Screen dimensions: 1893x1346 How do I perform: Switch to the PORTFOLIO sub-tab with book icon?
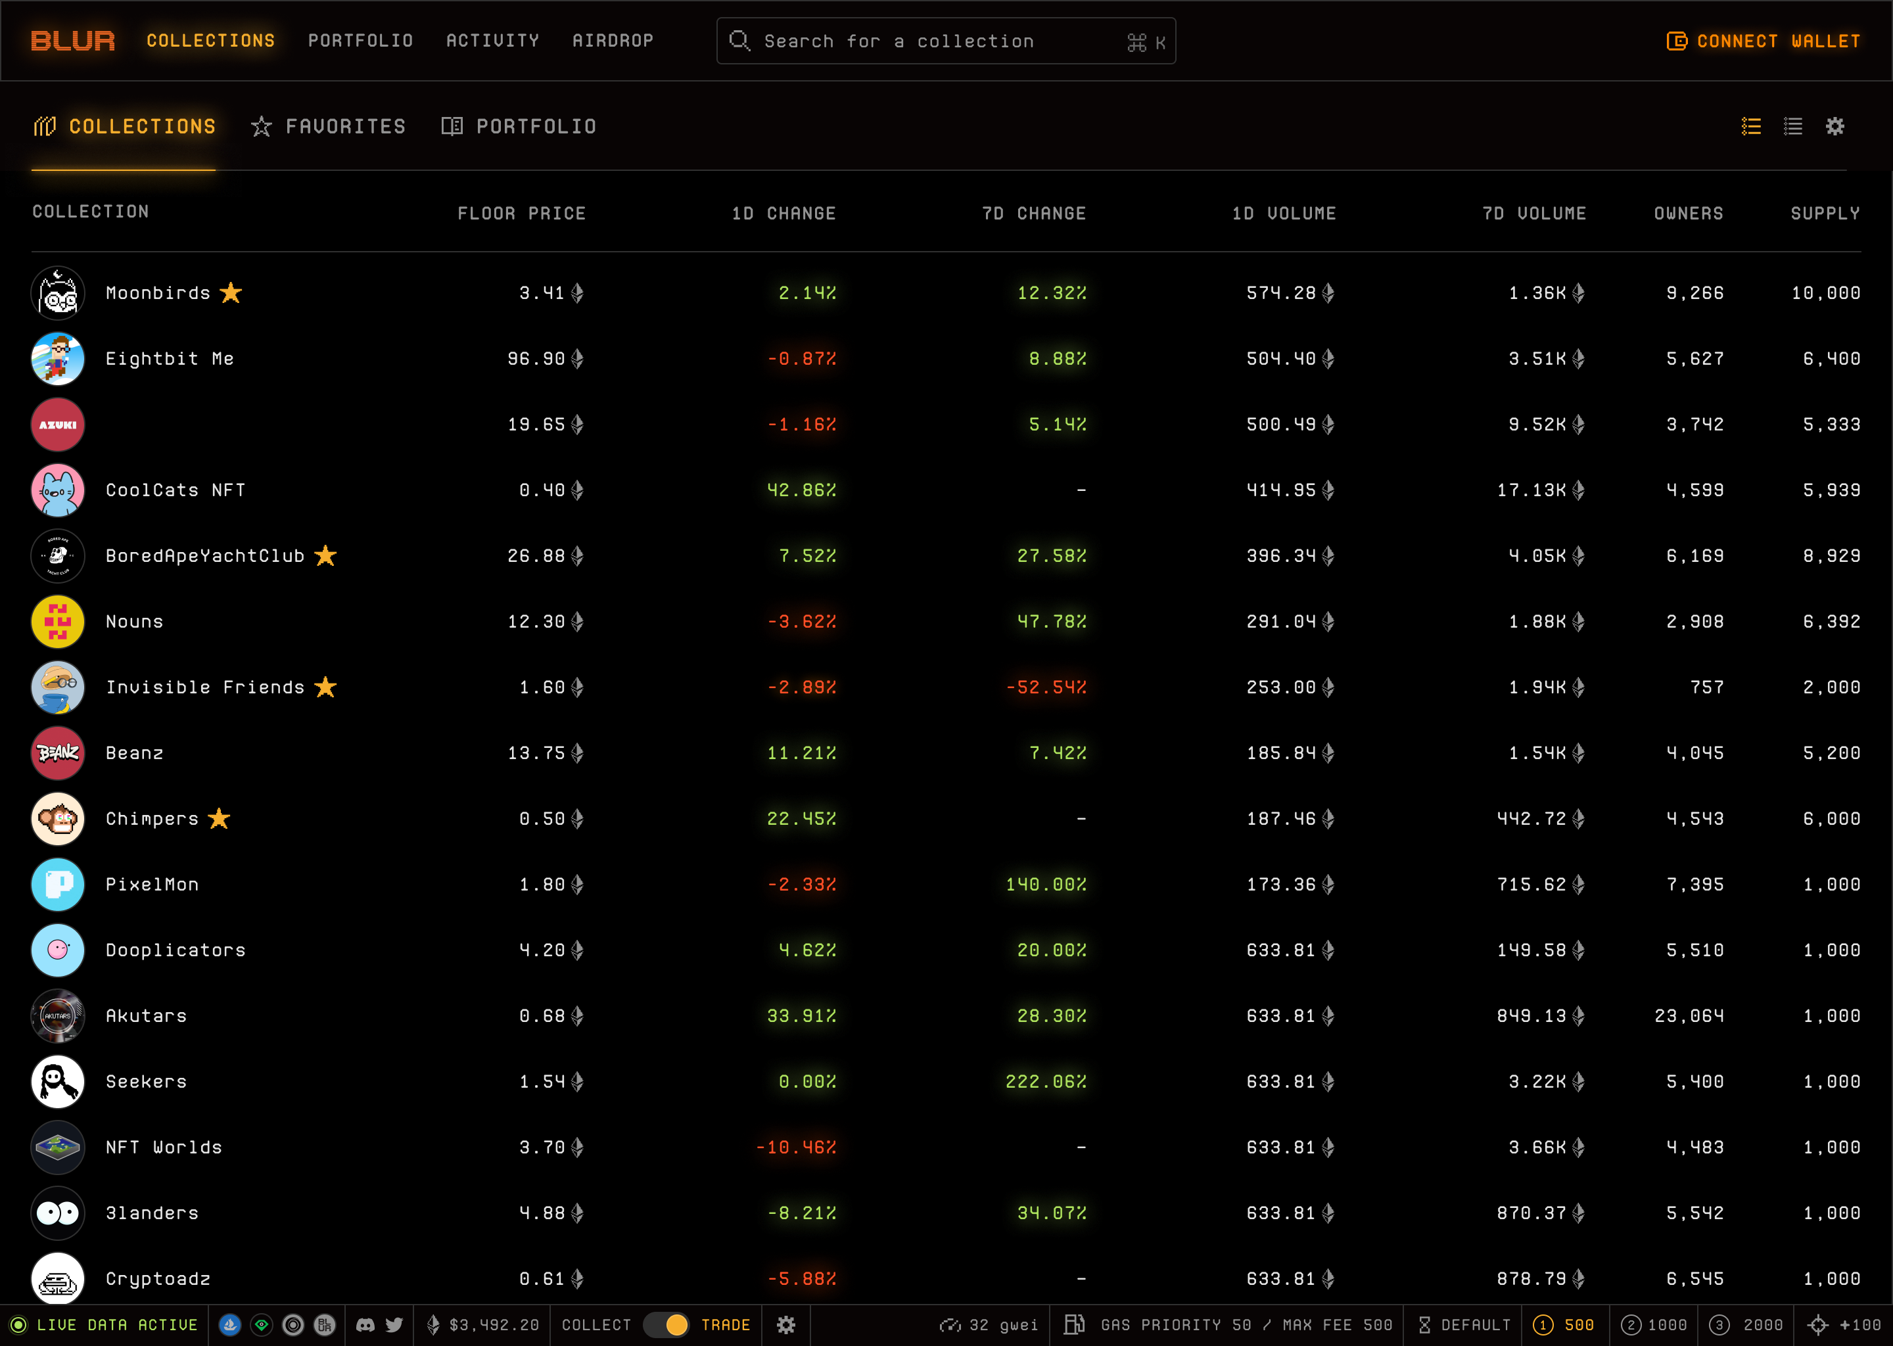tap(519, 126)
